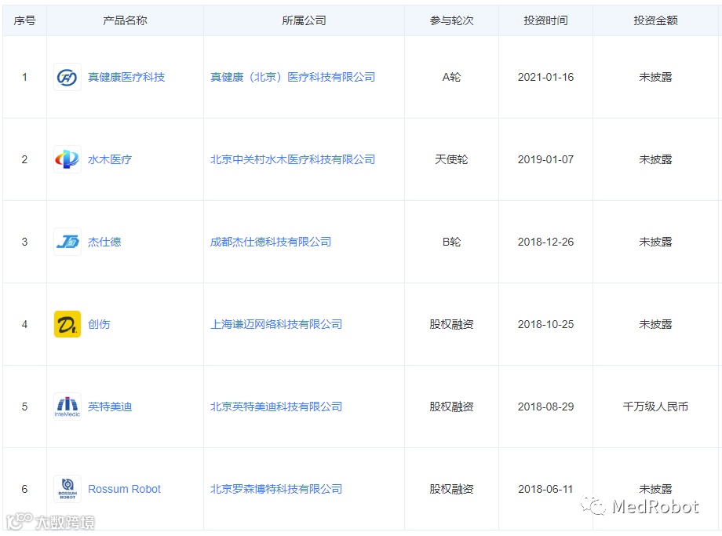
Task: Click the Rossum Robot logo icon
Action: (67, 489)
